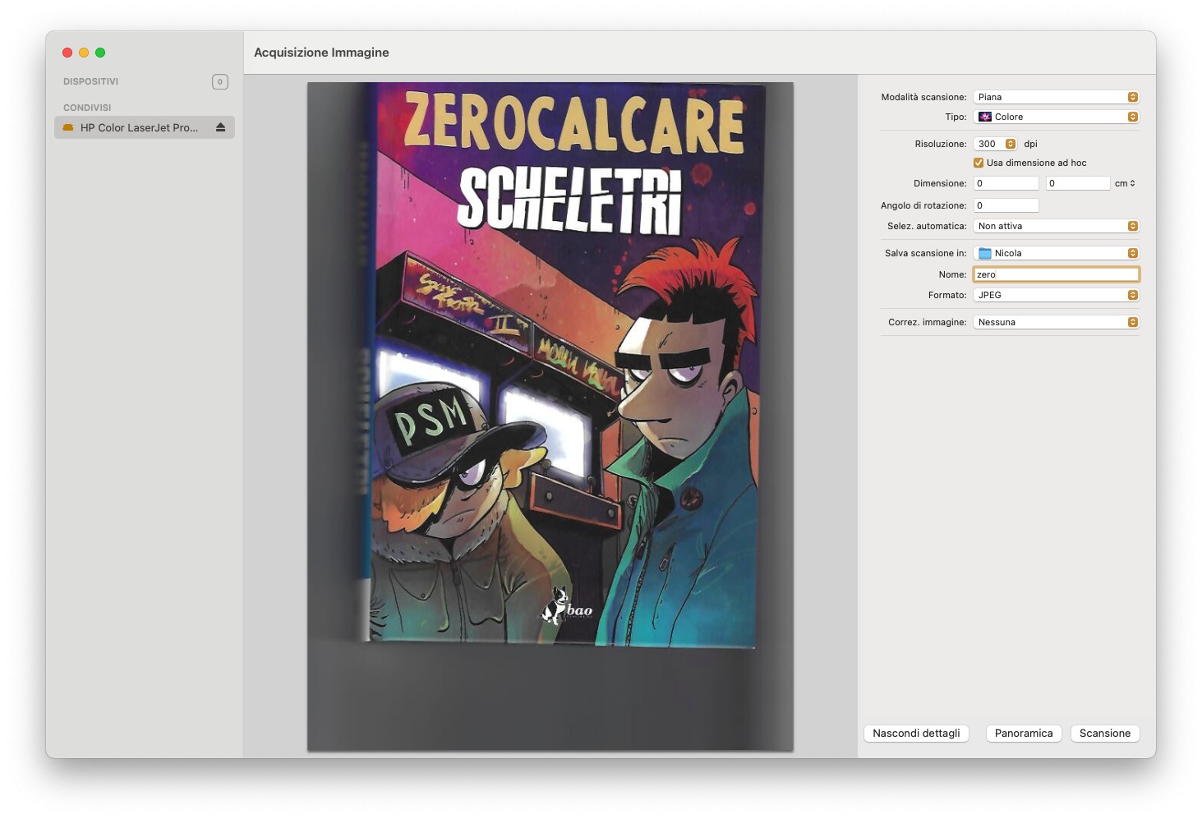Open the Tipo dropdown set to Colore
Viewport: 1202px width, 819px height.
click(x=1056, y=117)
